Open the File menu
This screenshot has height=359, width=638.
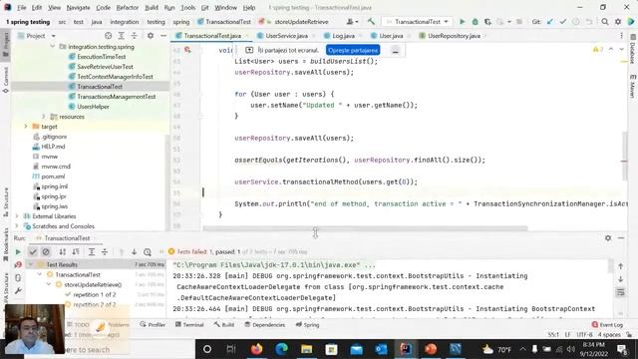[22, 7]
